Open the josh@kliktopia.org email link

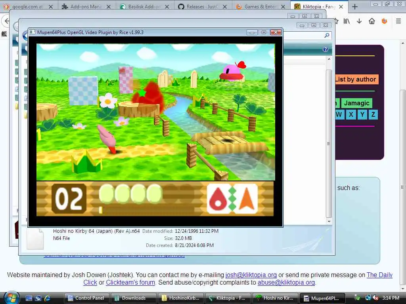(x=251, y=275)
